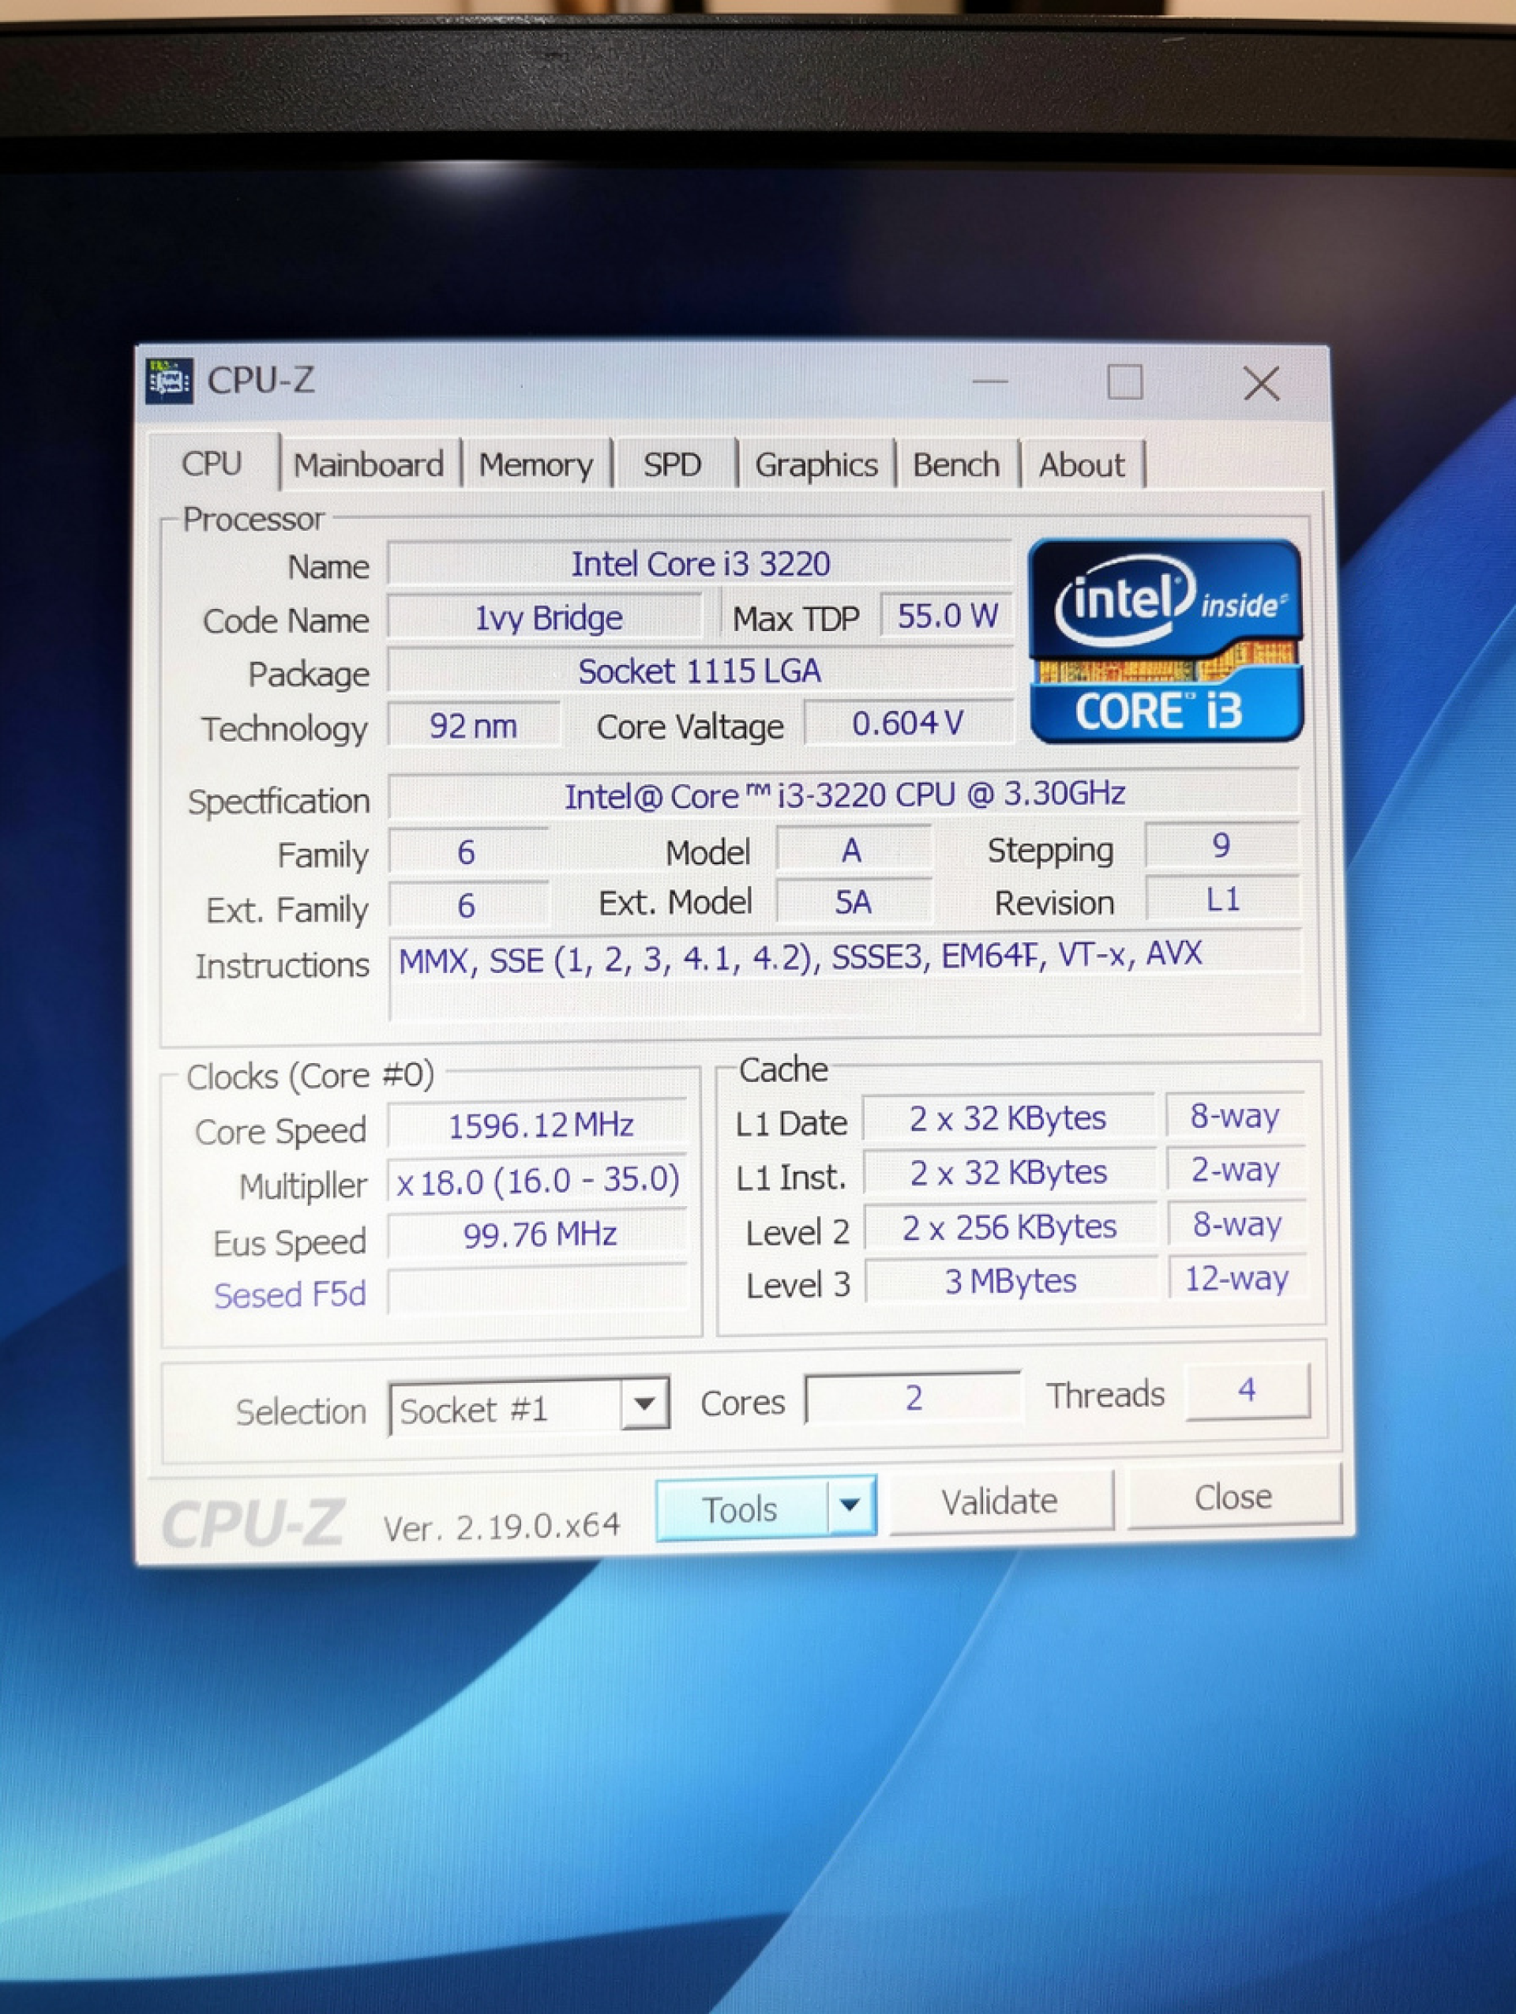Open the About tab
This screenshot has height=2014, width=1516.
(1081, 465)
